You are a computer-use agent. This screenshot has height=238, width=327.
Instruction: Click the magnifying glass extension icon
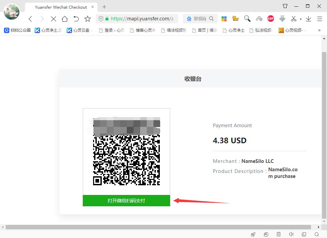point(247,19)
